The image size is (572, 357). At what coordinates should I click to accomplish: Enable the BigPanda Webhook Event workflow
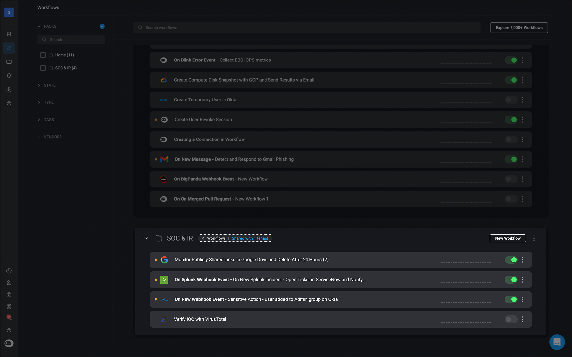pos(511,179)
